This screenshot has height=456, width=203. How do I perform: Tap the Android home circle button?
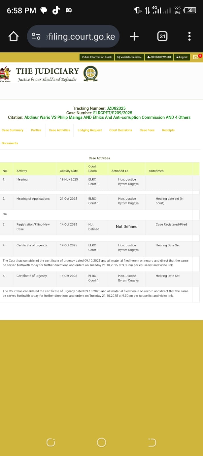pos(101,442)
